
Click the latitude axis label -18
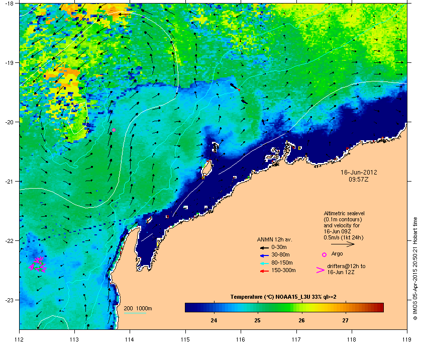point(9,4)
